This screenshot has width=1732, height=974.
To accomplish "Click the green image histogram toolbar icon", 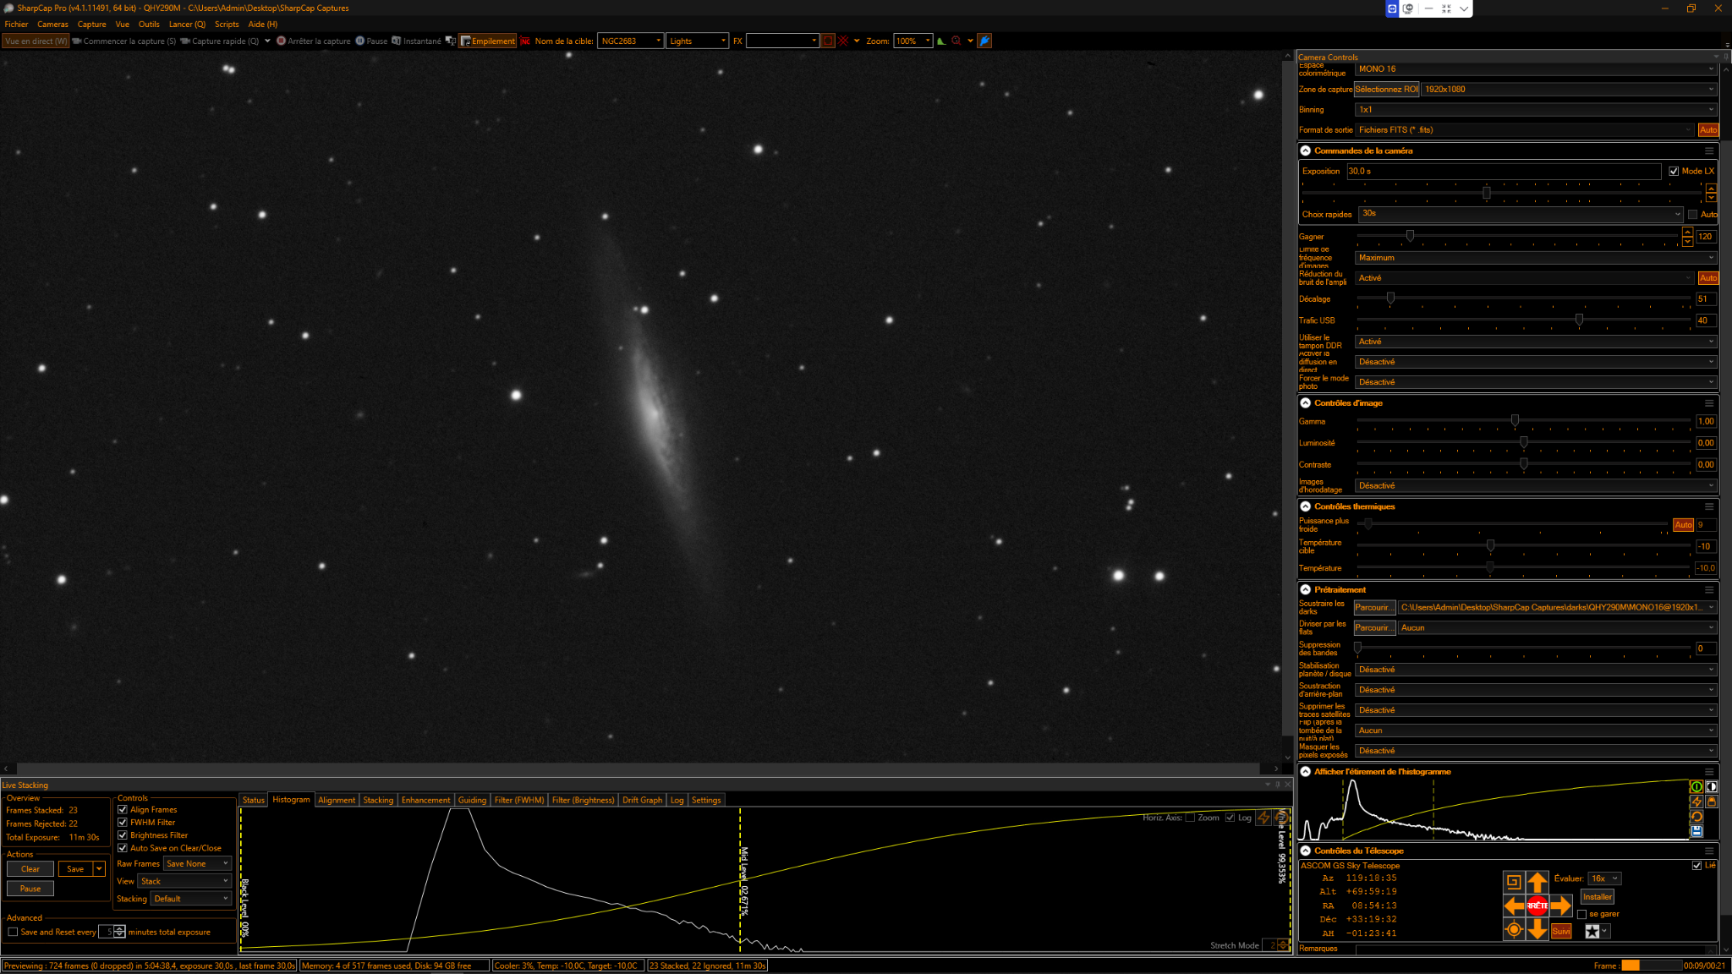I will click(941, 41).
